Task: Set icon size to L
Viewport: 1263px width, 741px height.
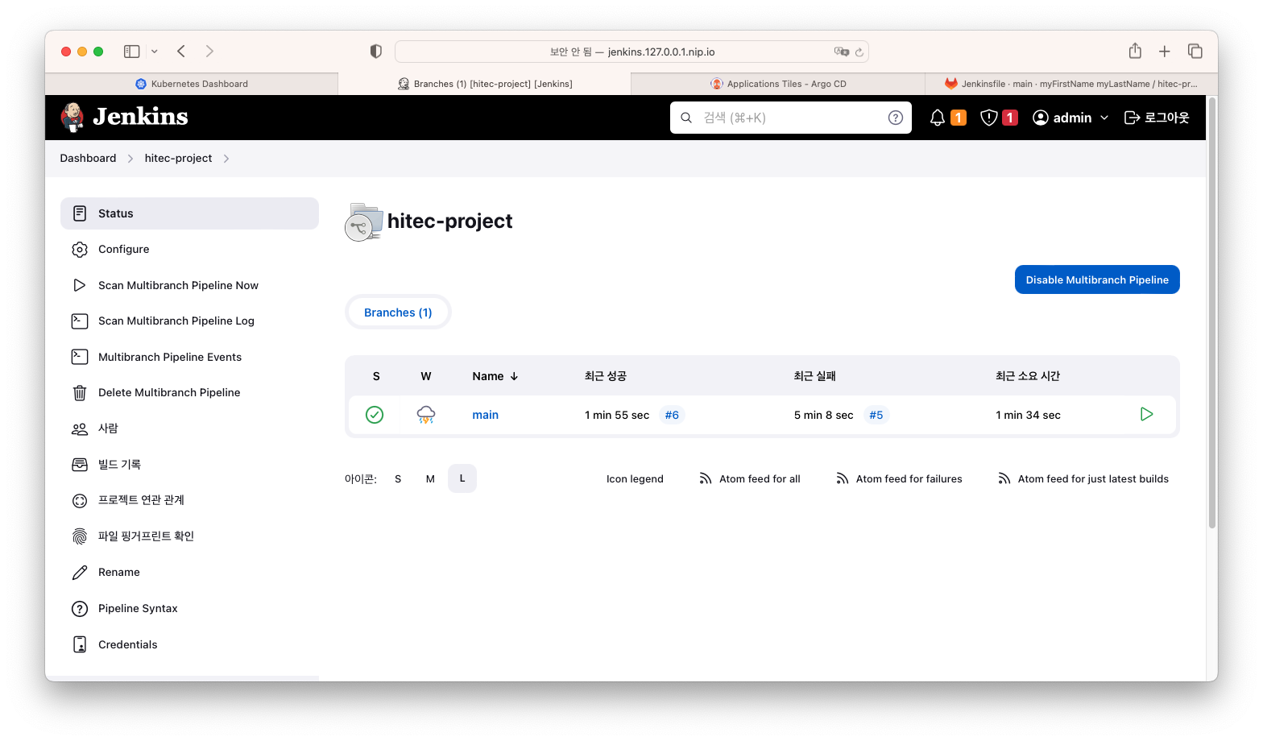Action: (x=462, y=478)
